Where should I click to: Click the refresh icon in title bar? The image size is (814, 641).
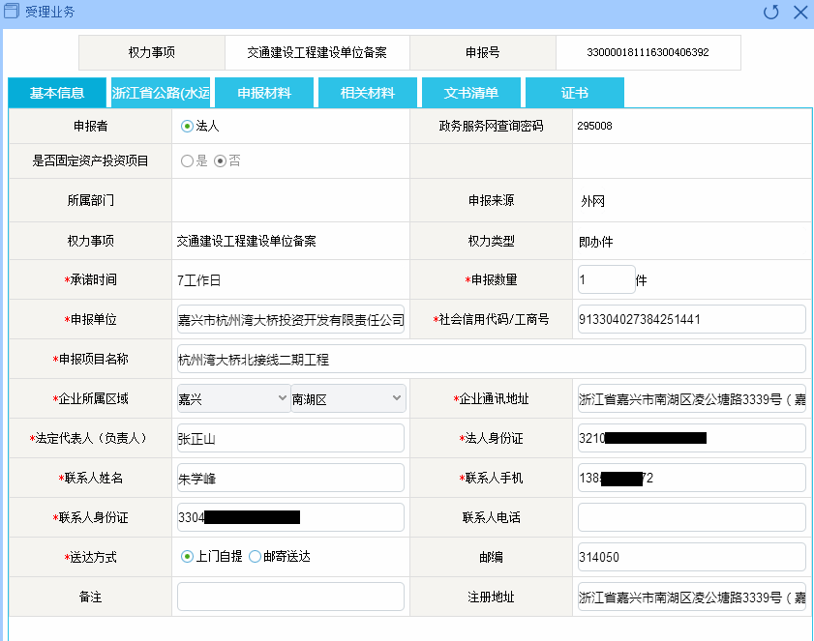[x=771, y=13]
